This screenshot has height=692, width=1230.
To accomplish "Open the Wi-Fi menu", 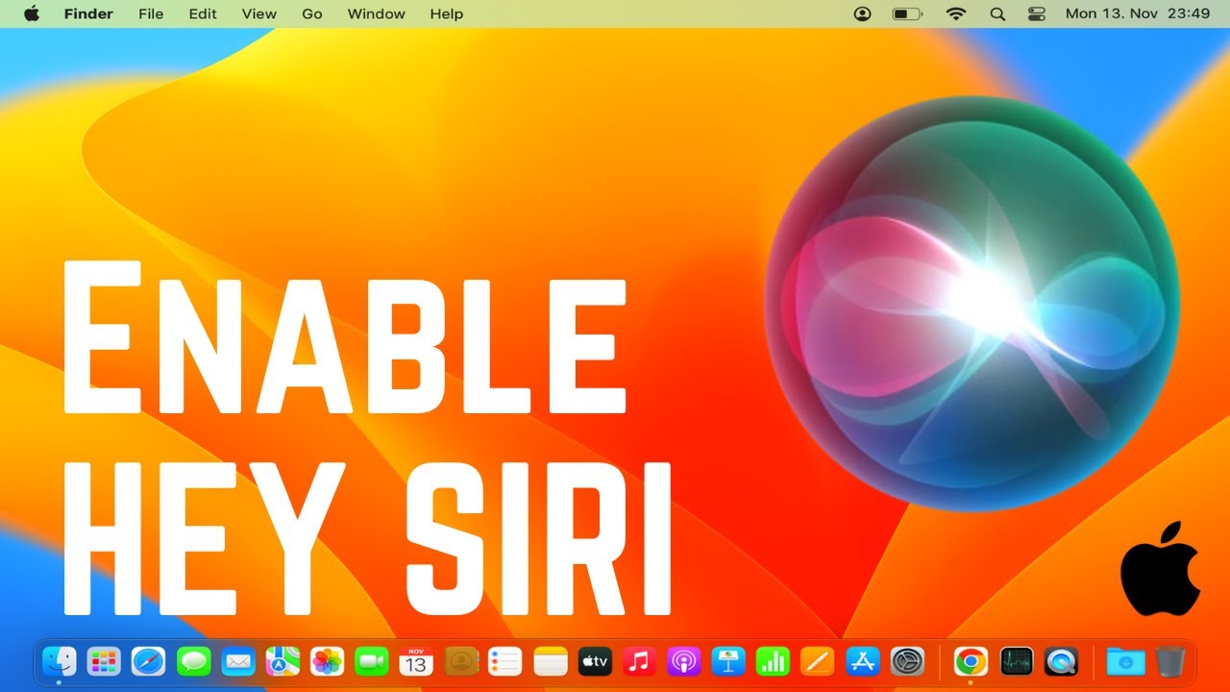I will click(955, 13).
